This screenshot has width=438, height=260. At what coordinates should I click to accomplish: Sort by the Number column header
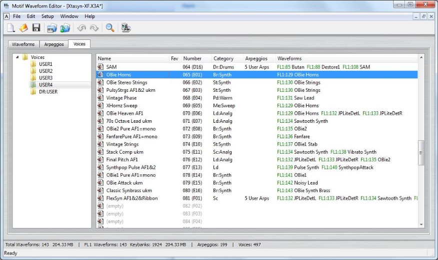click(196, 58)
